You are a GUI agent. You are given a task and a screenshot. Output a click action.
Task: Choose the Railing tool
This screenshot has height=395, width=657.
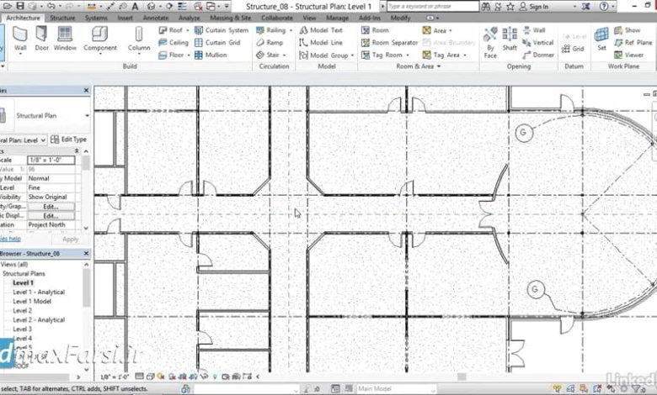[270, 30]
